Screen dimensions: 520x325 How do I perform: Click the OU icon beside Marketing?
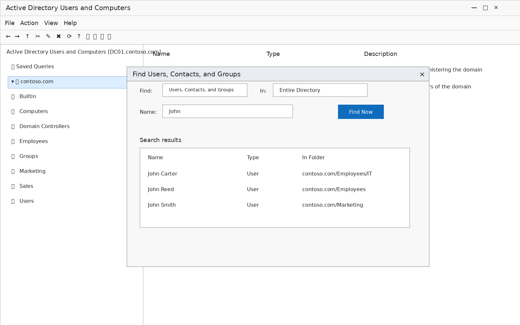tap(13, 171)
